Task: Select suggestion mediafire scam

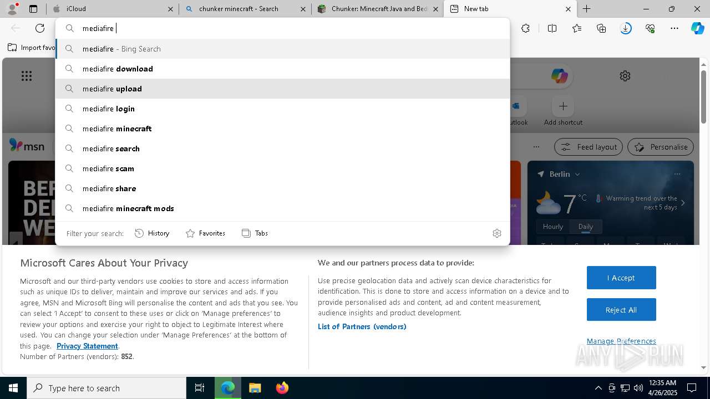Action: click(282, 168)
